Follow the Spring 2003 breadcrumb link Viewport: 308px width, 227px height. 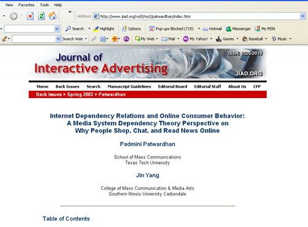(80, 94)
